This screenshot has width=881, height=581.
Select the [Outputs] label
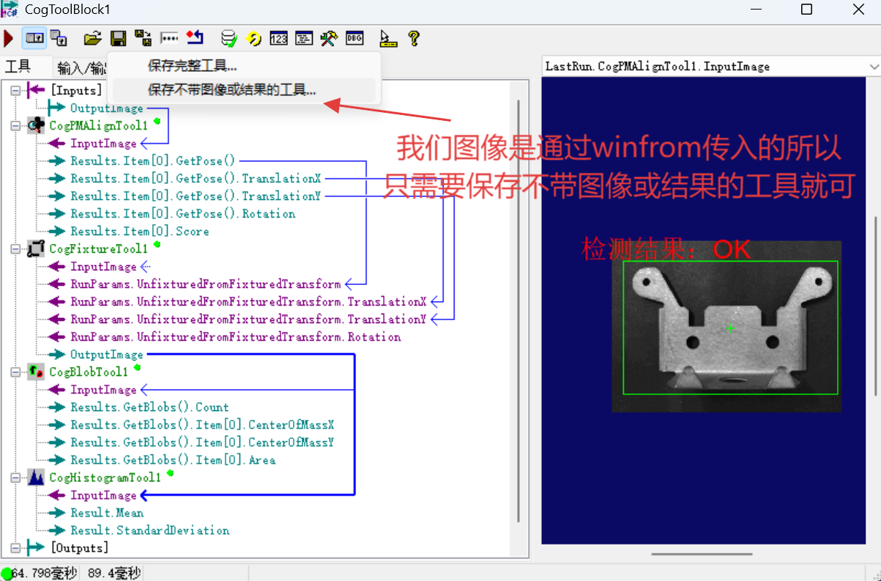79,548
